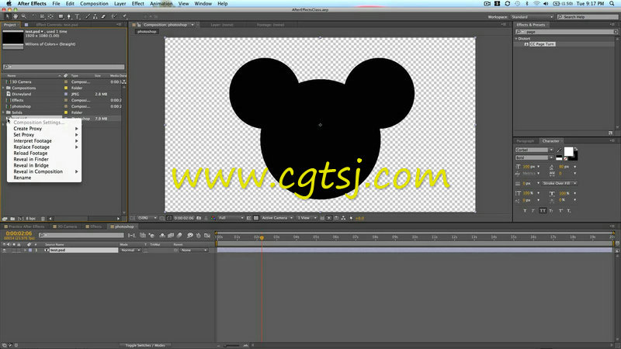621x349 pixels.
Task: Toggle transparency grid in viewer
Action: point(256,218)
